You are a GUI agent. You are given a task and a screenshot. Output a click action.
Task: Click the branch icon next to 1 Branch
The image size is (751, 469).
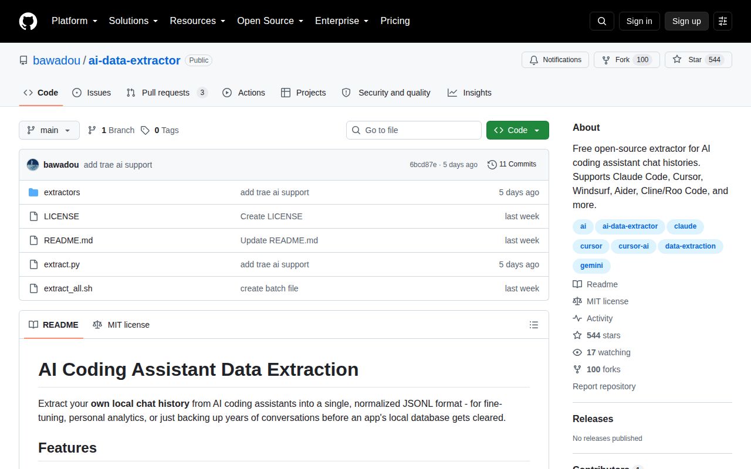point(92,130)
